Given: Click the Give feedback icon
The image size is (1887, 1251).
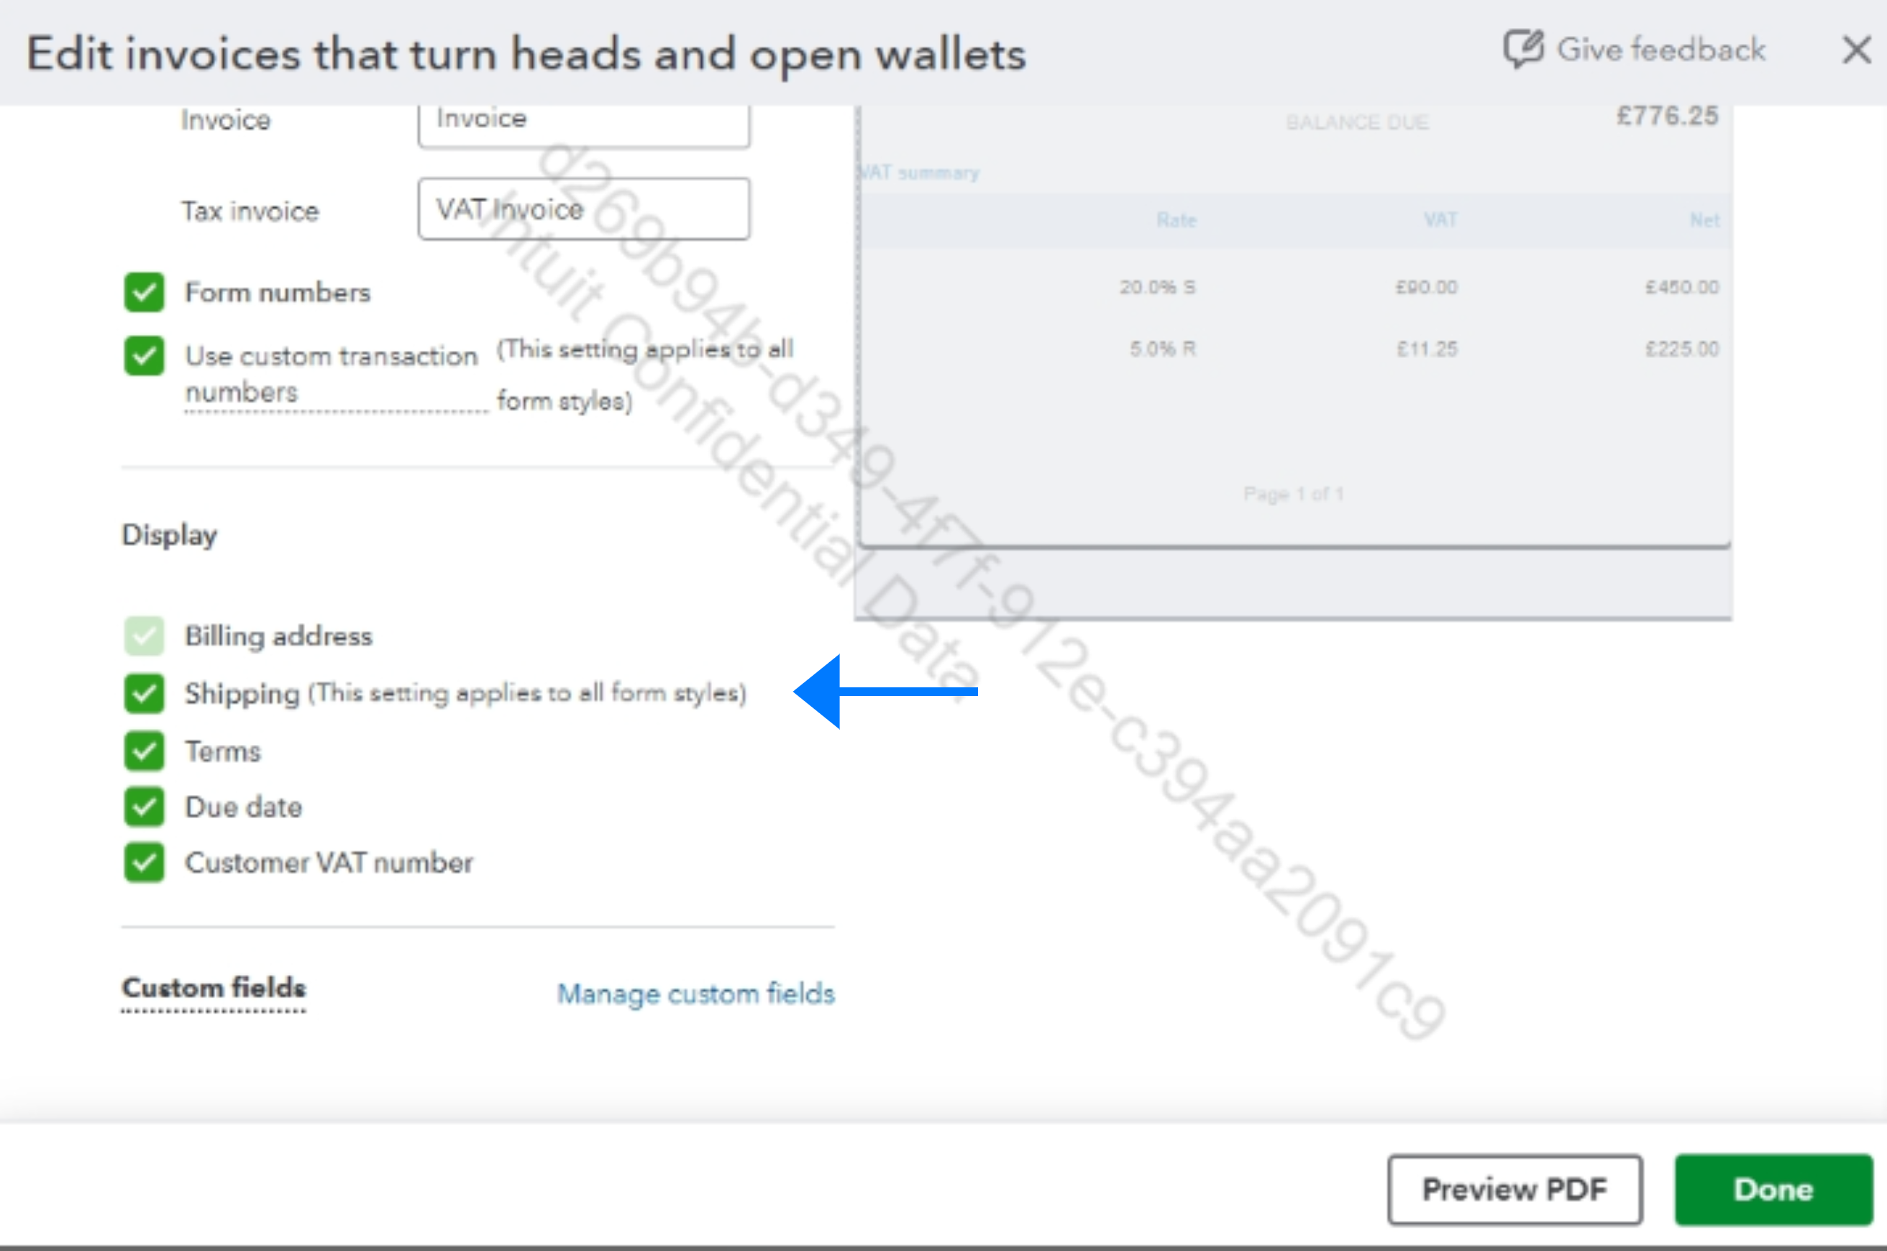Looking at the screenshot, I should pos(1524,50).
